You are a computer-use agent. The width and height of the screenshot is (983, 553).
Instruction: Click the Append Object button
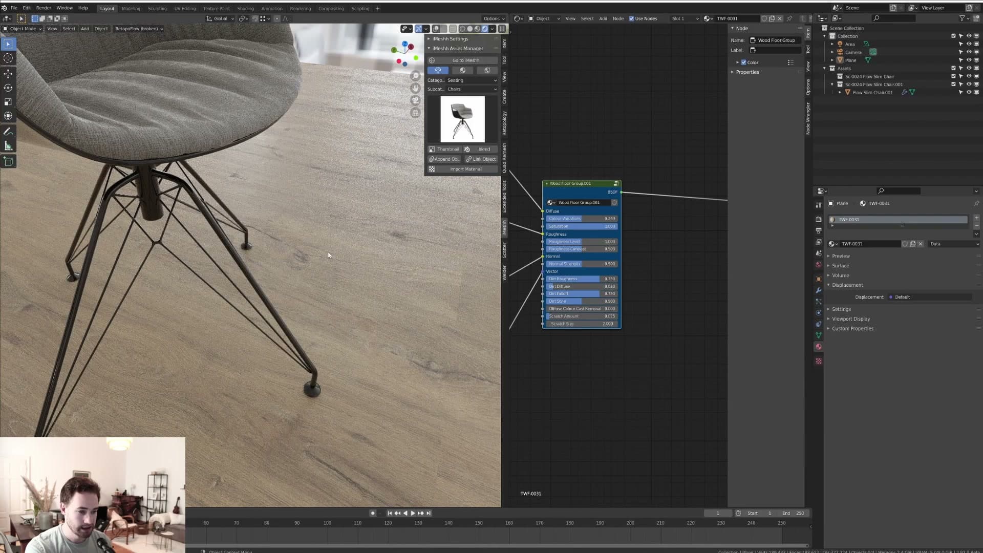tap(444, 159)
